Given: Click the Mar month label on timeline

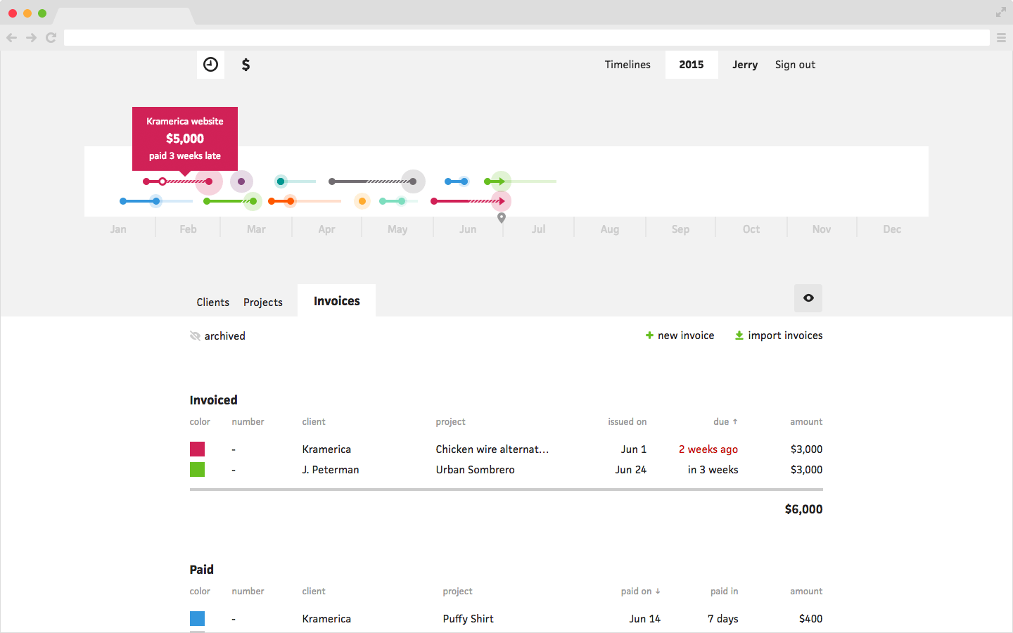Looking at the screenshot, I should click(256, 229).
